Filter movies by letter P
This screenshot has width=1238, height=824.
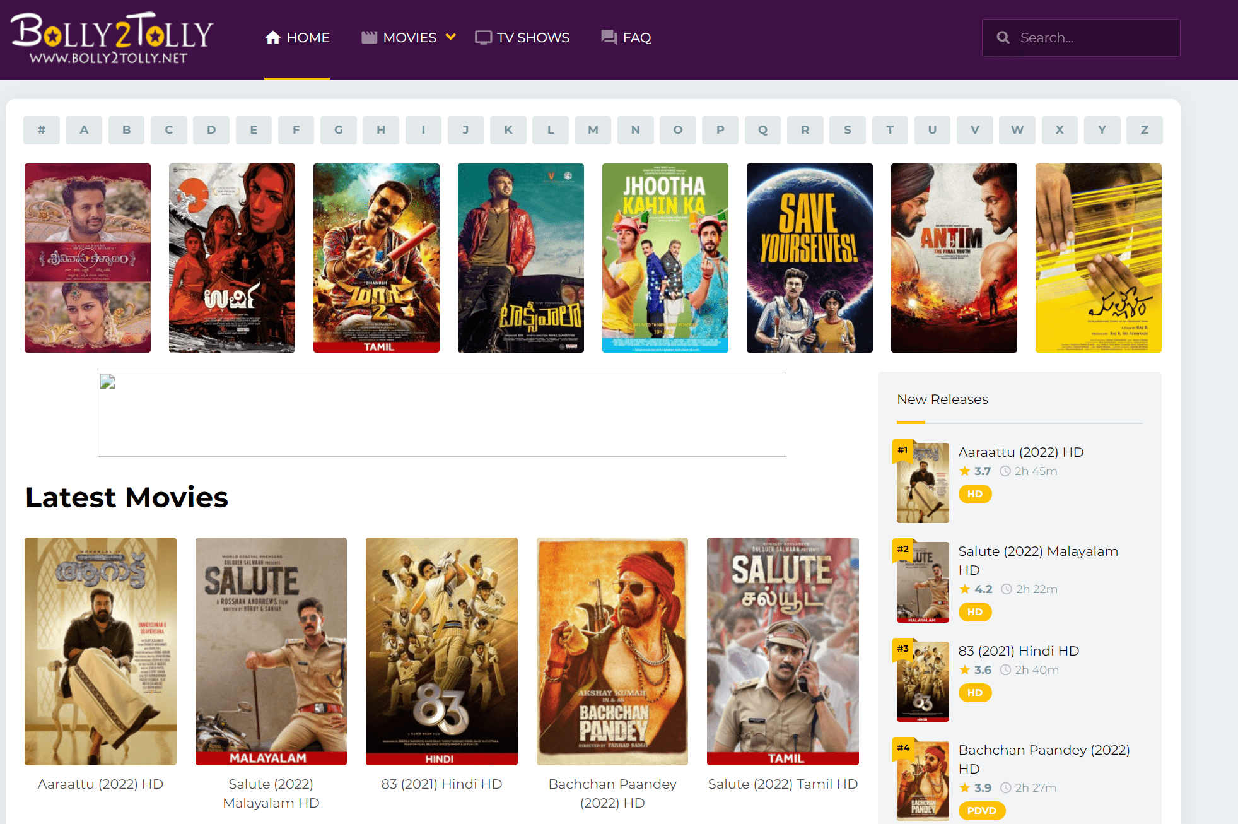click(720, 130)
